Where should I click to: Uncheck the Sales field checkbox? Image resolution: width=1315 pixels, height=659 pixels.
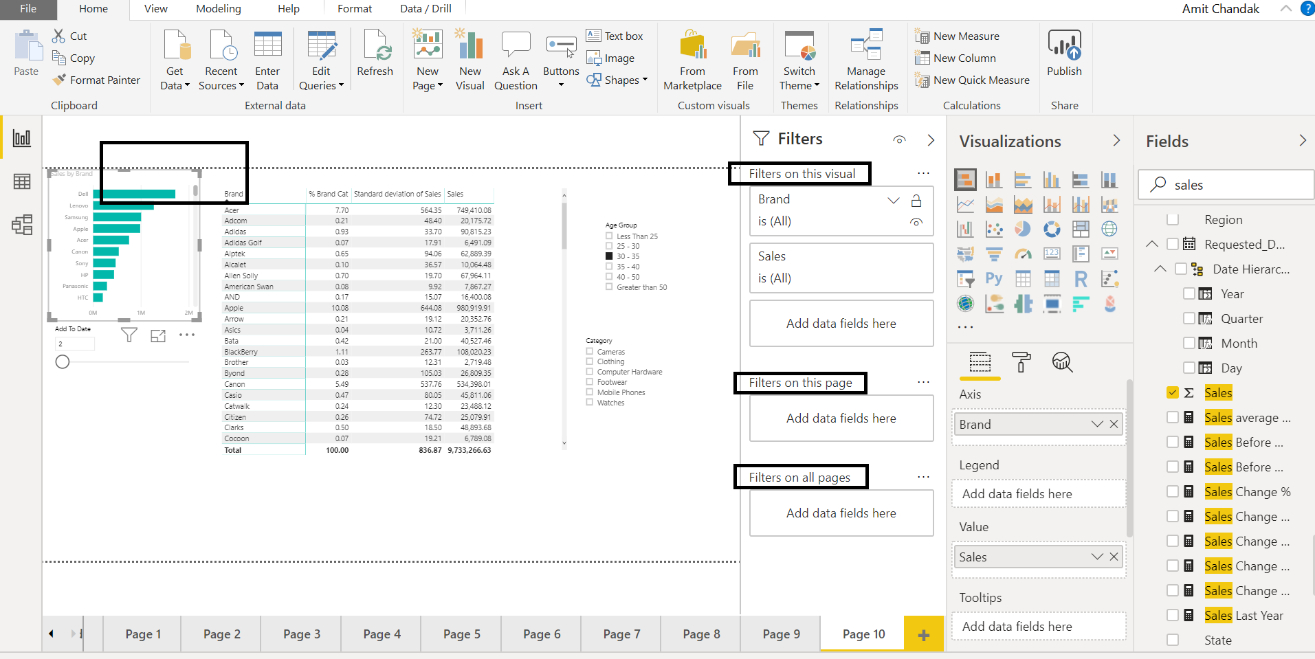tap(1173, 392)
